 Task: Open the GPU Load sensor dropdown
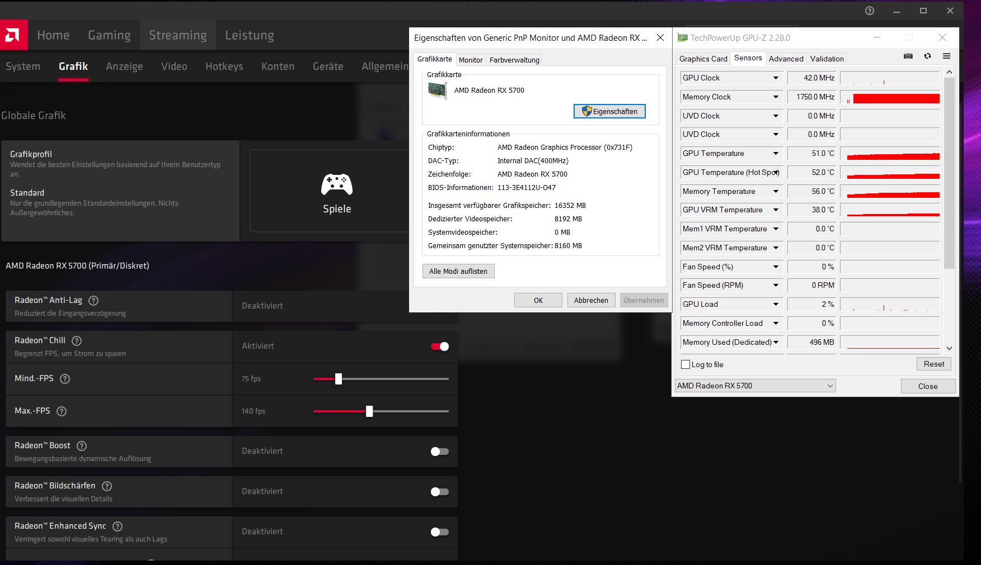click(776, 305)
